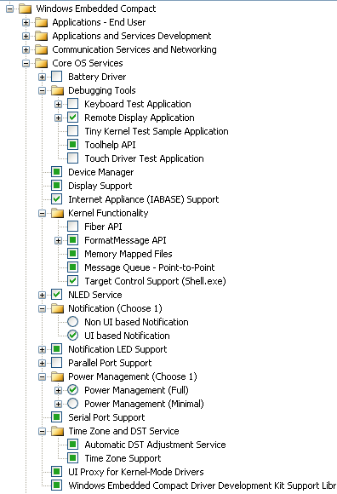Select the 'Serial Port Support' label

pos(106,417)
